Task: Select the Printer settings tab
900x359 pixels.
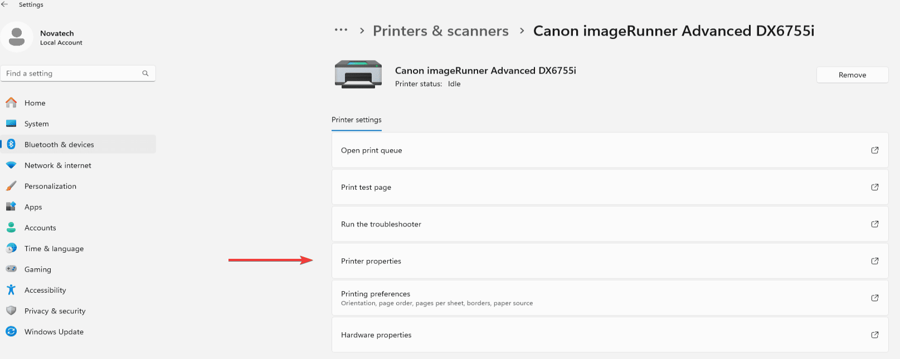Action: pos(357,120)
